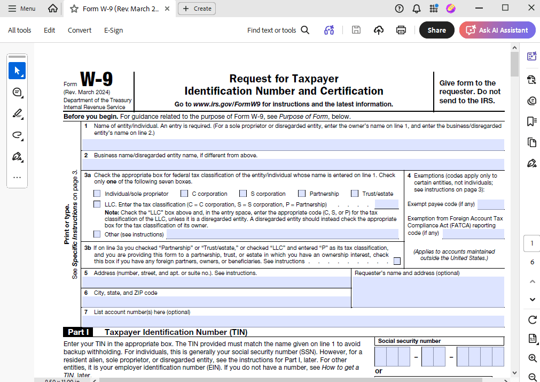Click the line 2 Business name field
The height and width of the screenshot is (382, 540).
pos(293,164)
